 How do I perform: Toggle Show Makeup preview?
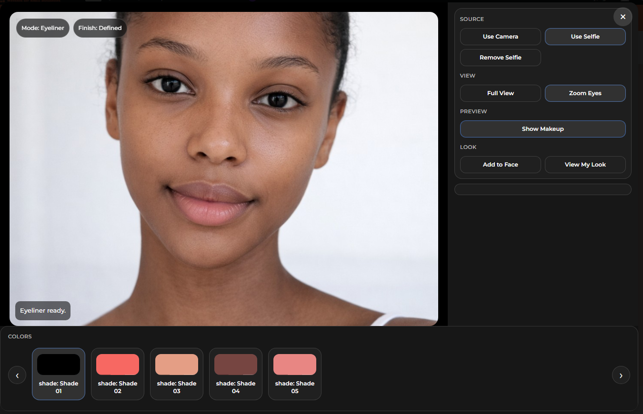click(543, 128)
